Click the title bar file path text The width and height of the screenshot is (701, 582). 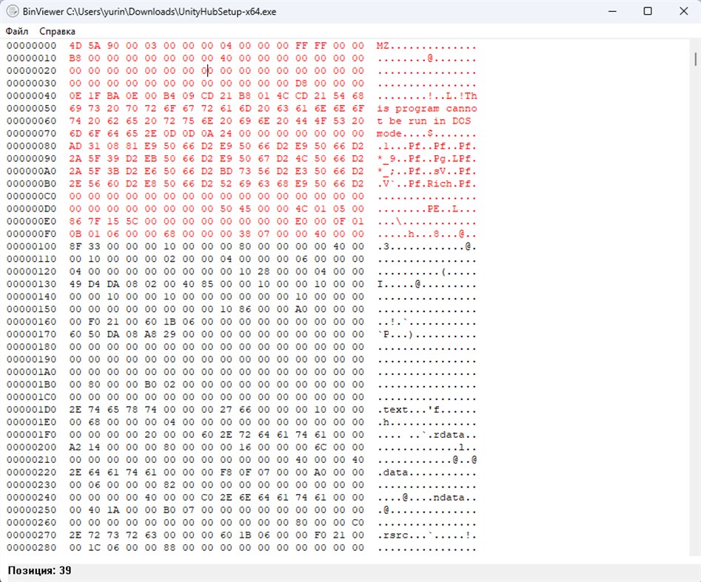click(171, 12)
